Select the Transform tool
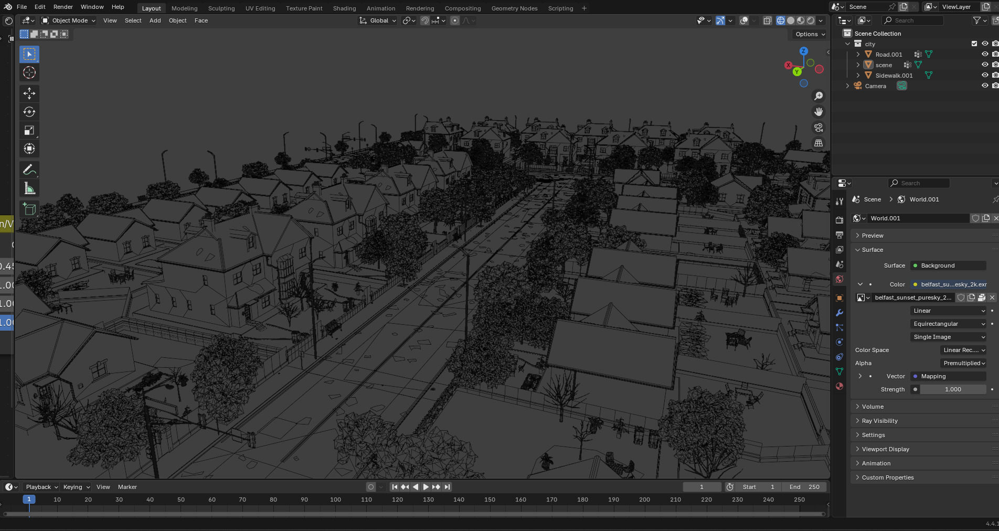Viewport: 999px width, 531px height. point(29,148)
